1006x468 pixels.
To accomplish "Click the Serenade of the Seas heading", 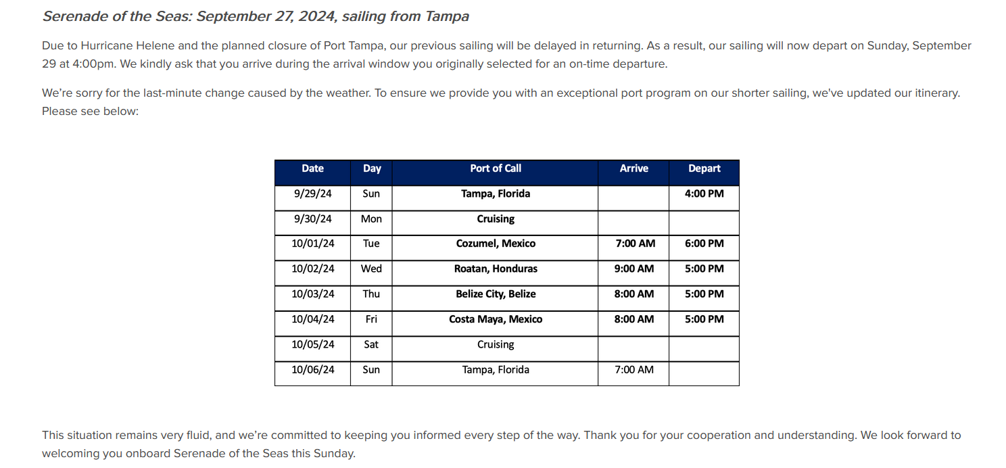I will point(256,16).
